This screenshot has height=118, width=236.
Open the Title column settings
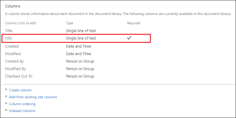click(9, 31)
